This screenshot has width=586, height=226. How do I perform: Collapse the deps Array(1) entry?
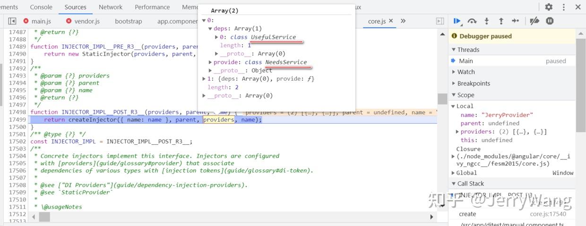pos(210,29)
